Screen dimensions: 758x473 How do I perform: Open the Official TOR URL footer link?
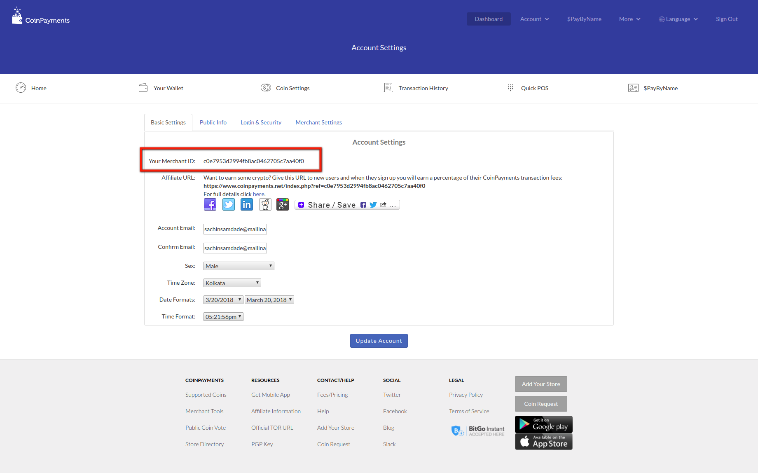pyautogui.click(x=272, y=428)
